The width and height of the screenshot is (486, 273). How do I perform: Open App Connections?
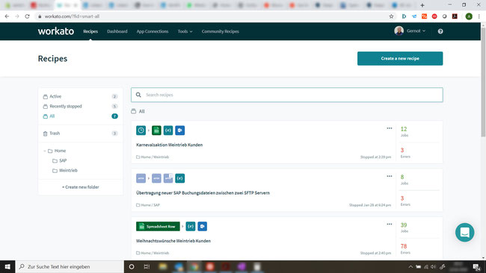[153, 31]
